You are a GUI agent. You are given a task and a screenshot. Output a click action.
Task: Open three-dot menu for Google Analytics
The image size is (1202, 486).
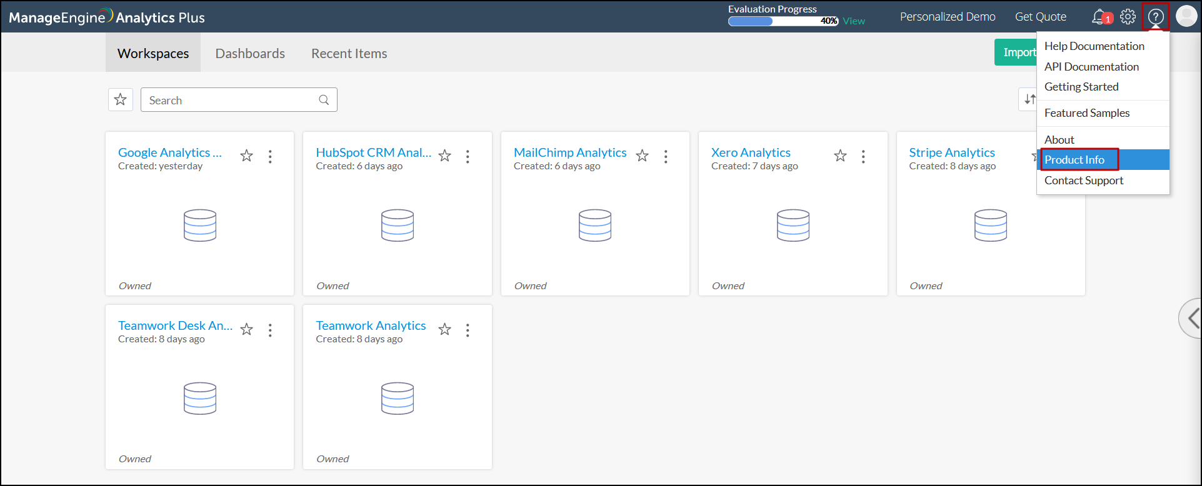(270, 156)
